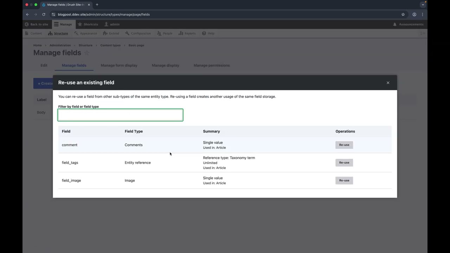The image size is (450, 253).
Task: Bookmark page with star icon
Action: [x=403, y=14]
